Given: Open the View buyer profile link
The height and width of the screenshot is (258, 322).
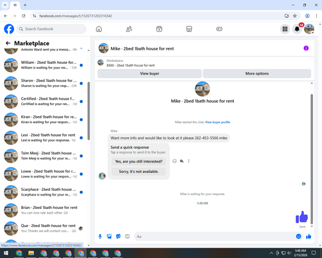Looking at the screenshot, I should coord(218,122).
